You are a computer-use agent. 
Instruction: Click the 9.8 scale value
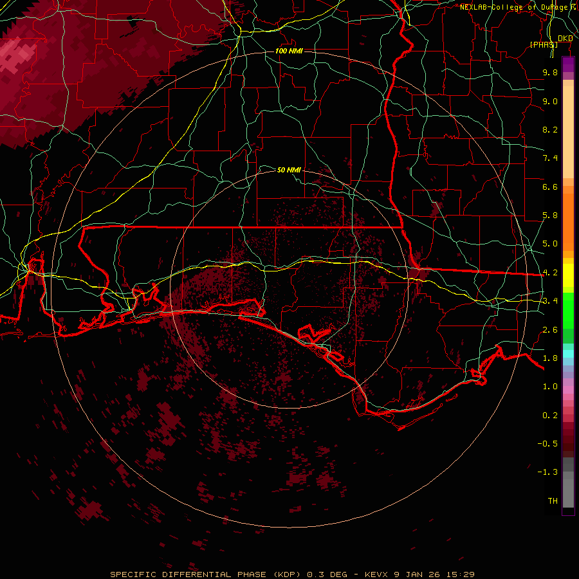pyautogui.click(x=550, y=72)
